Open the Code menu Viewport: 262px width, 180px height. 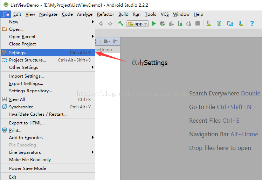pos(67,14)
